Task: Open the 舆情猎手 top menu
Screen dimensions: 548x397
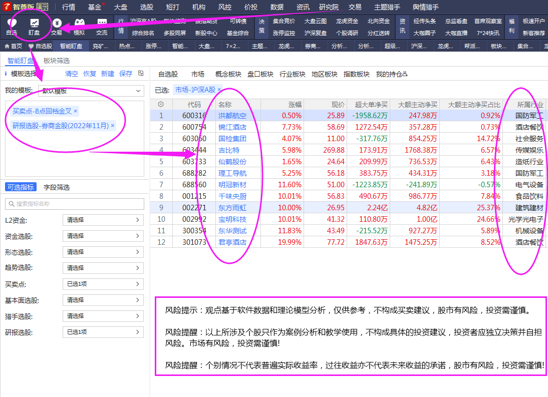Action: point(425,7)
